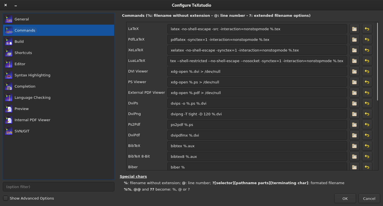383x206 pixels.
Task: Edit the DVI Viewer command field
Action: (257, 71)
